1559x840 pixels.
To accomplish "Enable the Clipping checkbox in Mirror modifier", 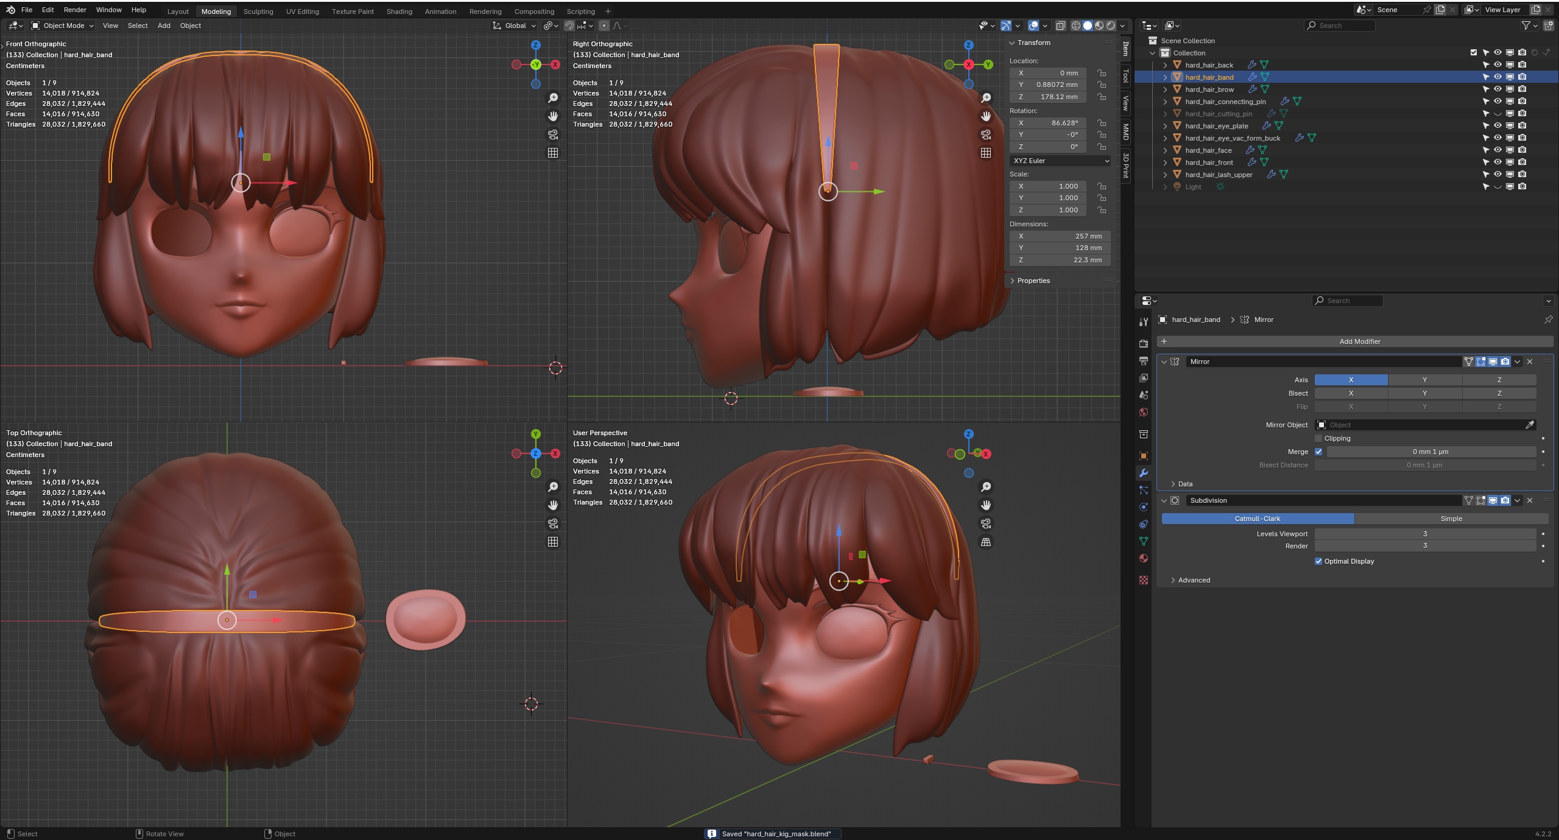I will pos(1318,438).
